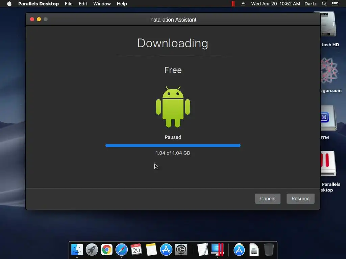Open Notes from the Dock
The image size is (346, 259).
point(151,250)
